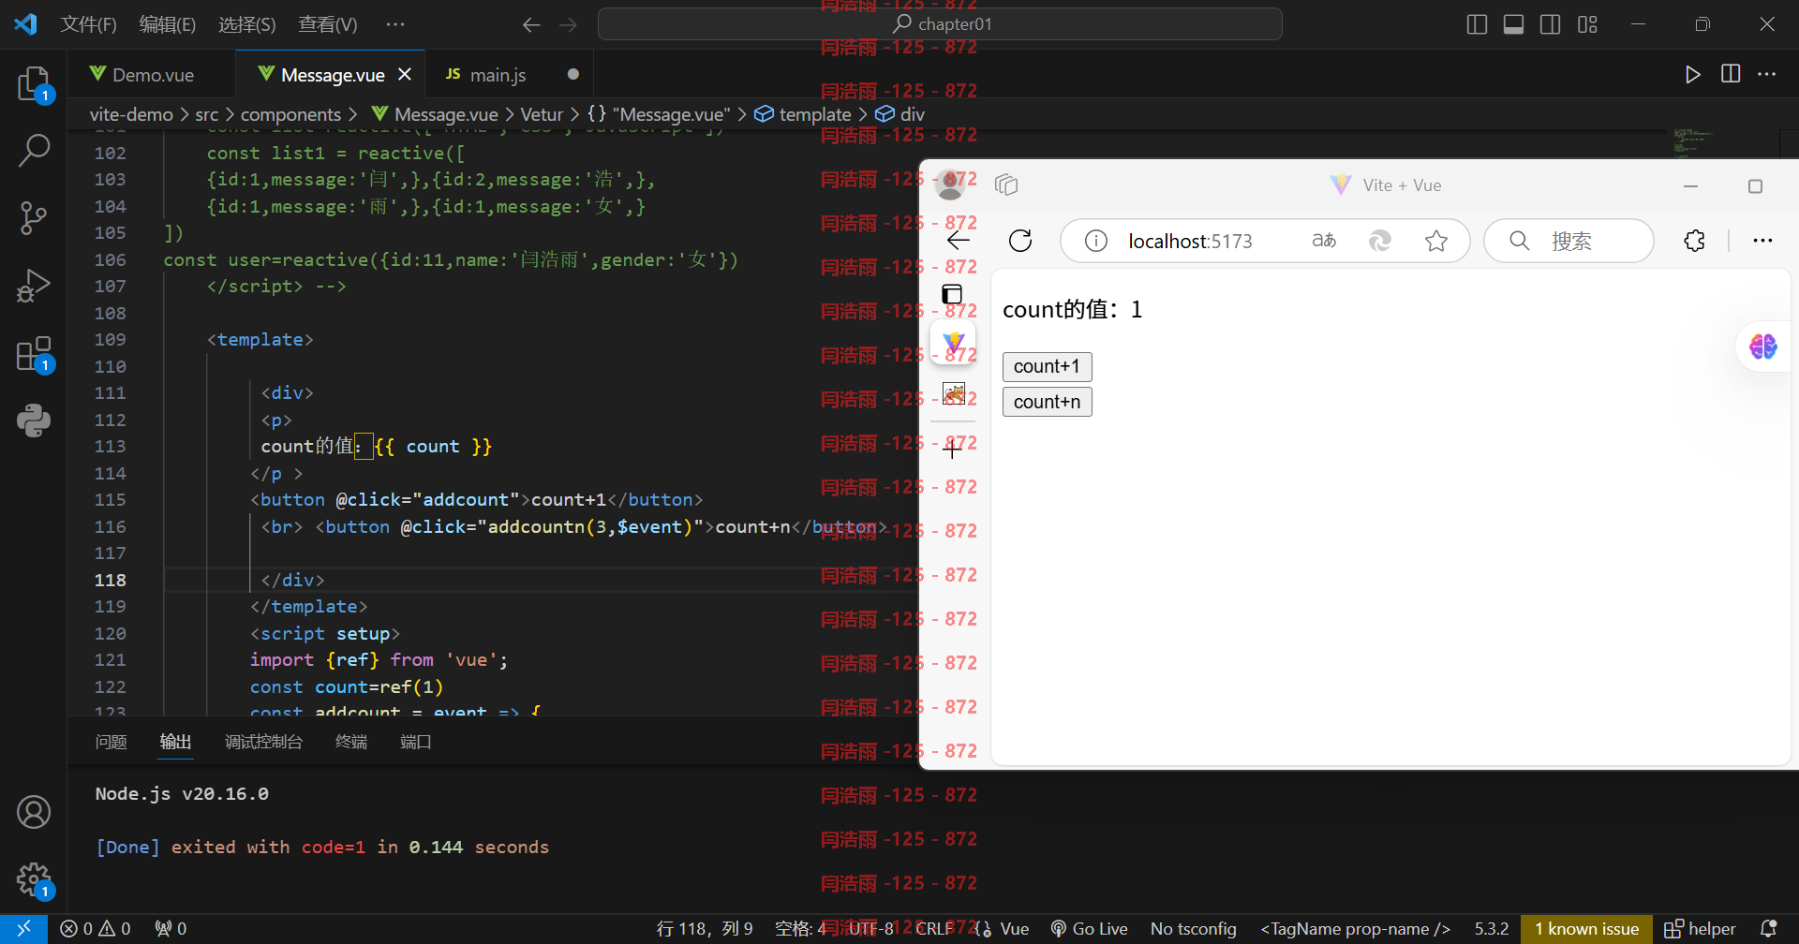Open the 编辑(E) menu
Image resolution: width=1799 pixels, height=944 pixels.
(168, 24)
